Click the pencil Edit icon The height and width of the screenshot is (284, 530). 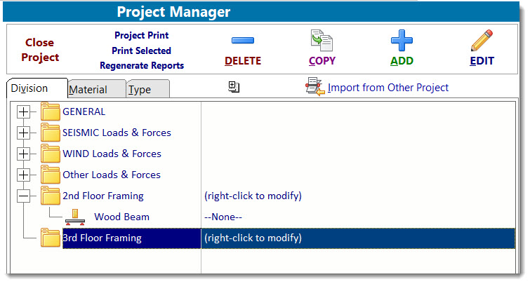point(482,41)
